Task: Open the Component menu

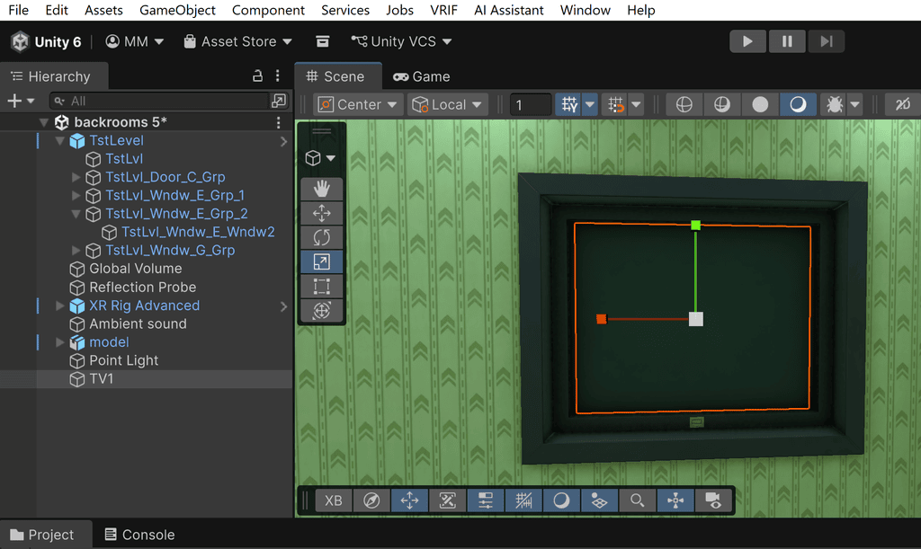Action: tap(268, 10)
